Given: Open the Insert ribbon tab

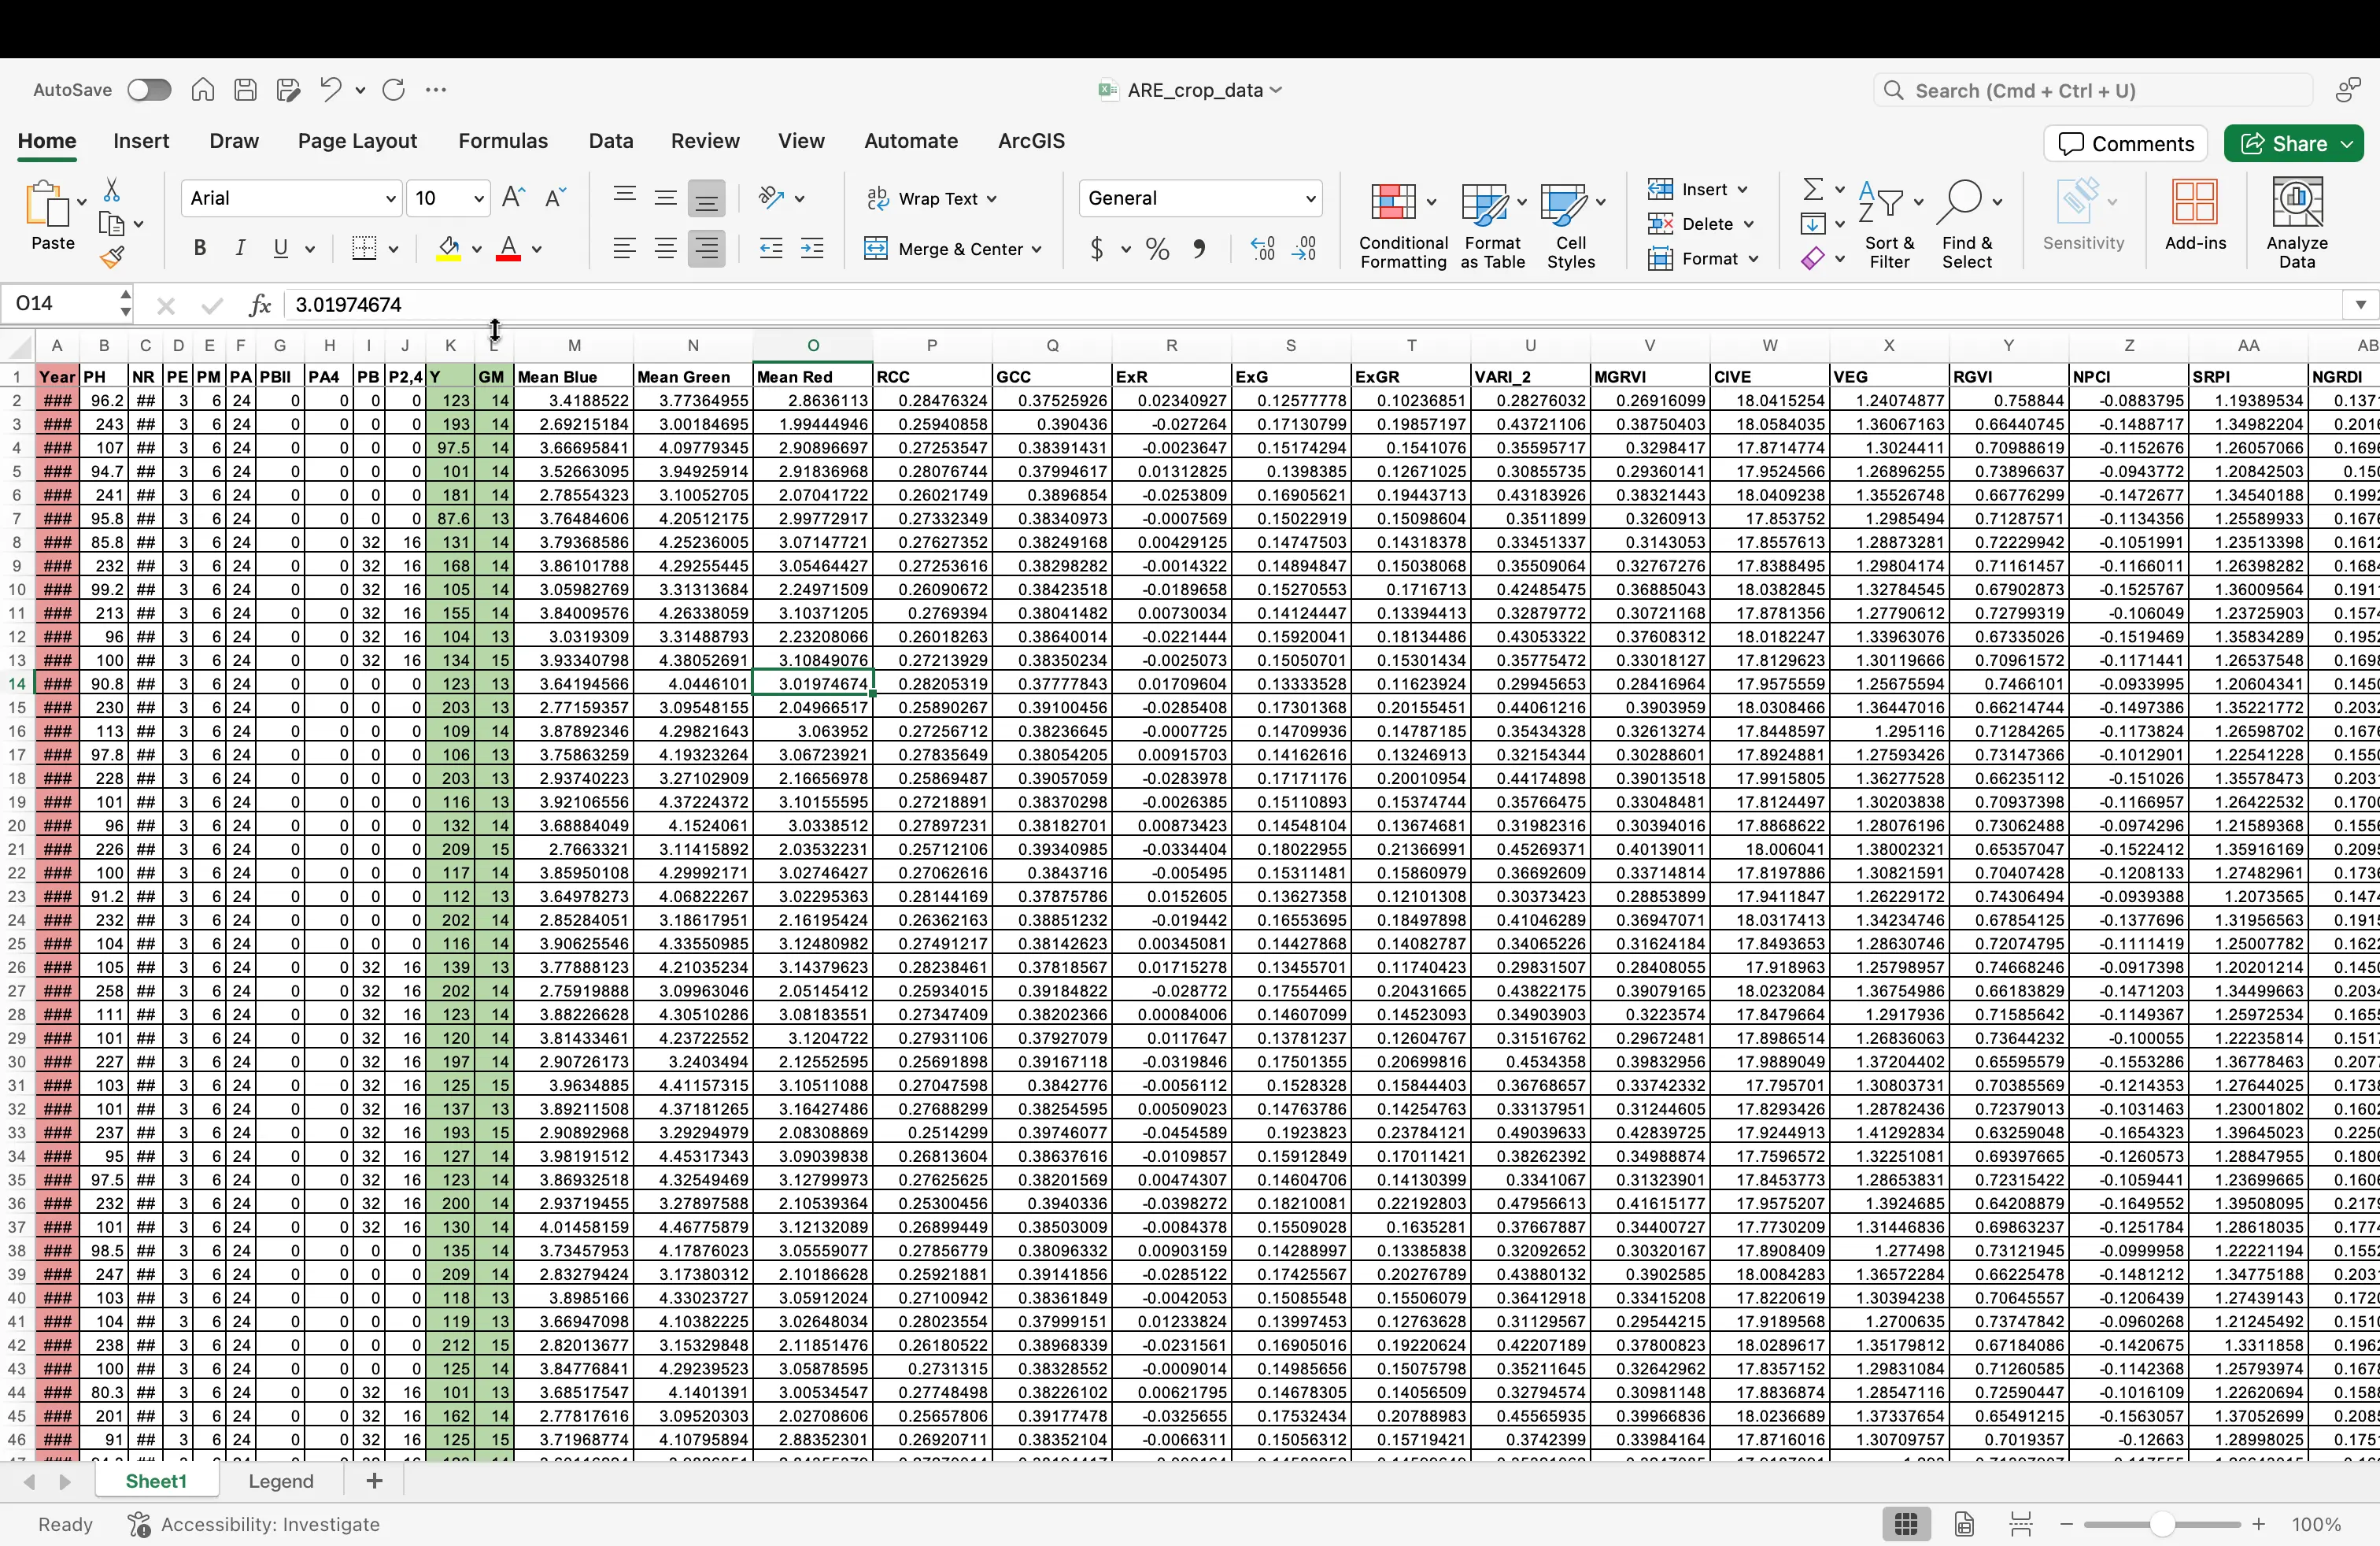Looking at the screenshot, I should point(141,141).
